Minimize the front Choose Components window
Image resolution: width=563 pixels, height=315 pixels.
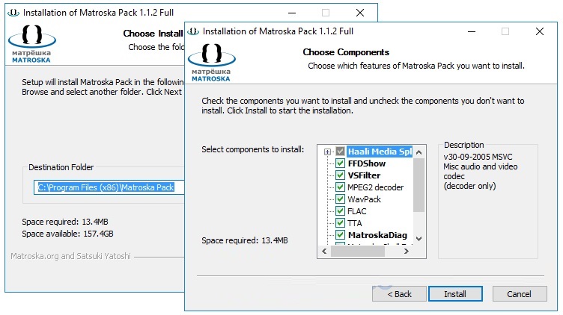pyautogui.click(x=472, y=31)
